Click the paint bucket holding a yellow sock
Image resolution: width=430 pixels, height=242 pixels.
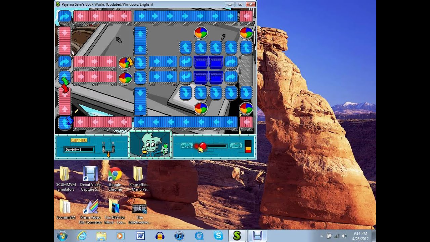(125, 63)
